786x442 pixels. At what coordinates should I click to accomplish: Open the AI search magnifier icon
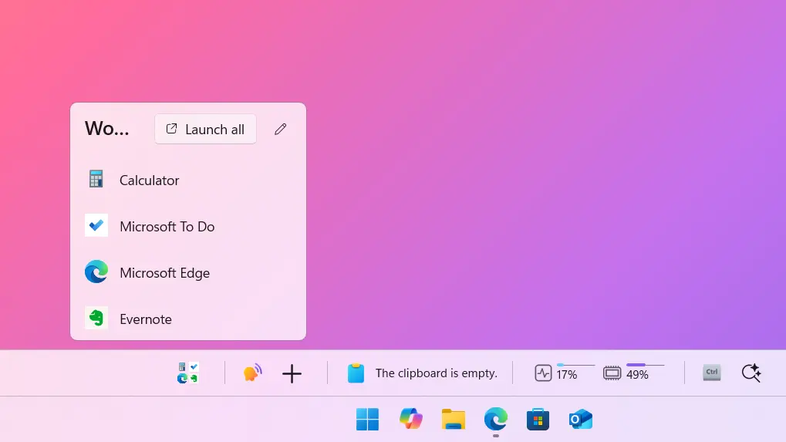(751, 373)
